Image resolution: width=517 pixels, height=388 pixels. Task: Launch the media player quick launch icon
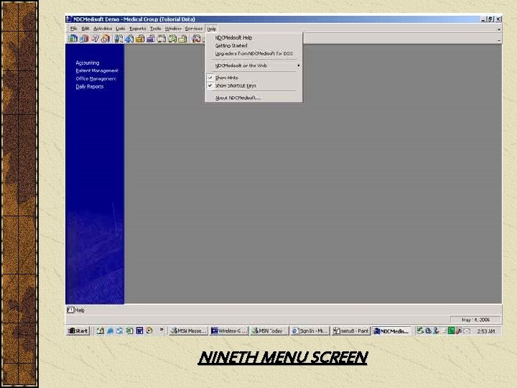tap(149, 331)
